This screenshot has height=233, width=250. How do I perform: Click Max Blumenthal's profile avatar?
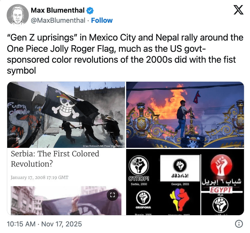(18, 15)
